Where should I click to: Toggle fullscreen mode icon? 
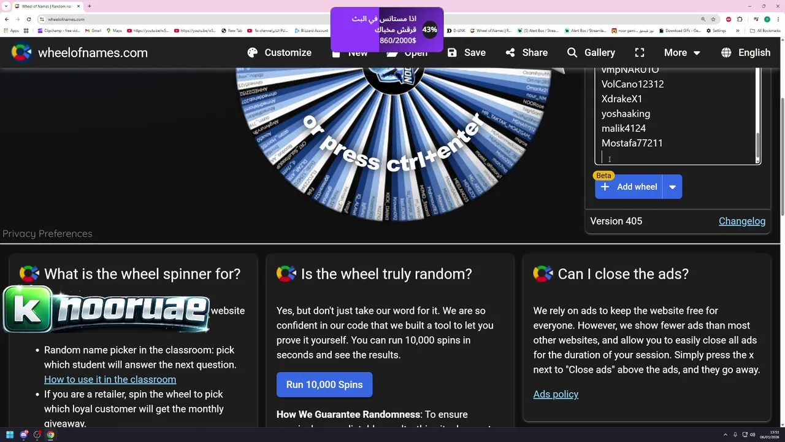pos(640,53)
